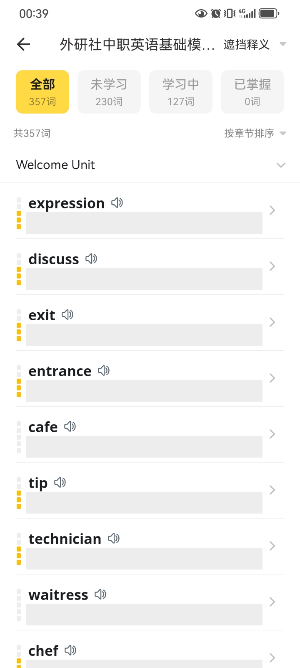Tap the progress indicator beside entrance

pyautogui.click(x=19, y=381)
